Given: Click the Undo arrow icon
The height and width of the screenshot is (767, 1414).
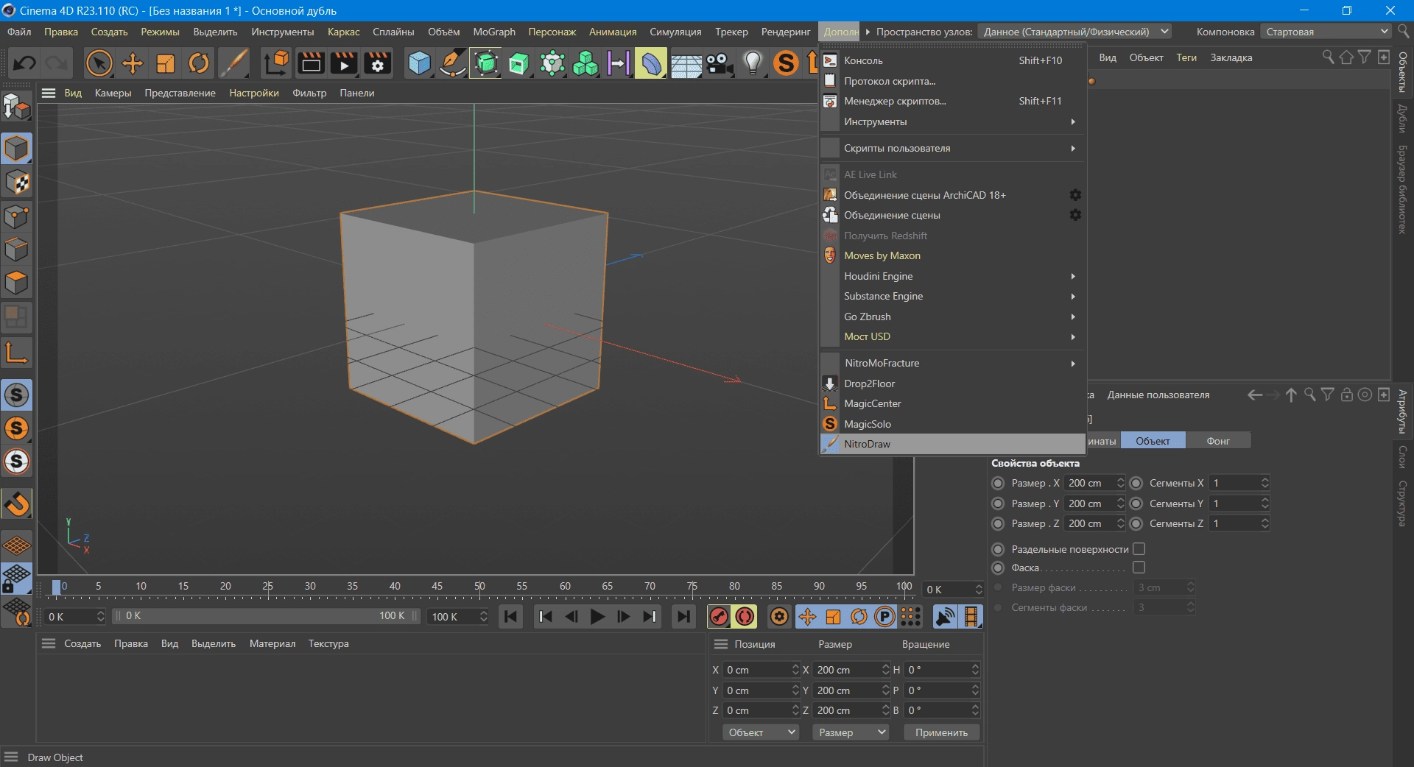Looking at the screenshot, I should point(24,63).
